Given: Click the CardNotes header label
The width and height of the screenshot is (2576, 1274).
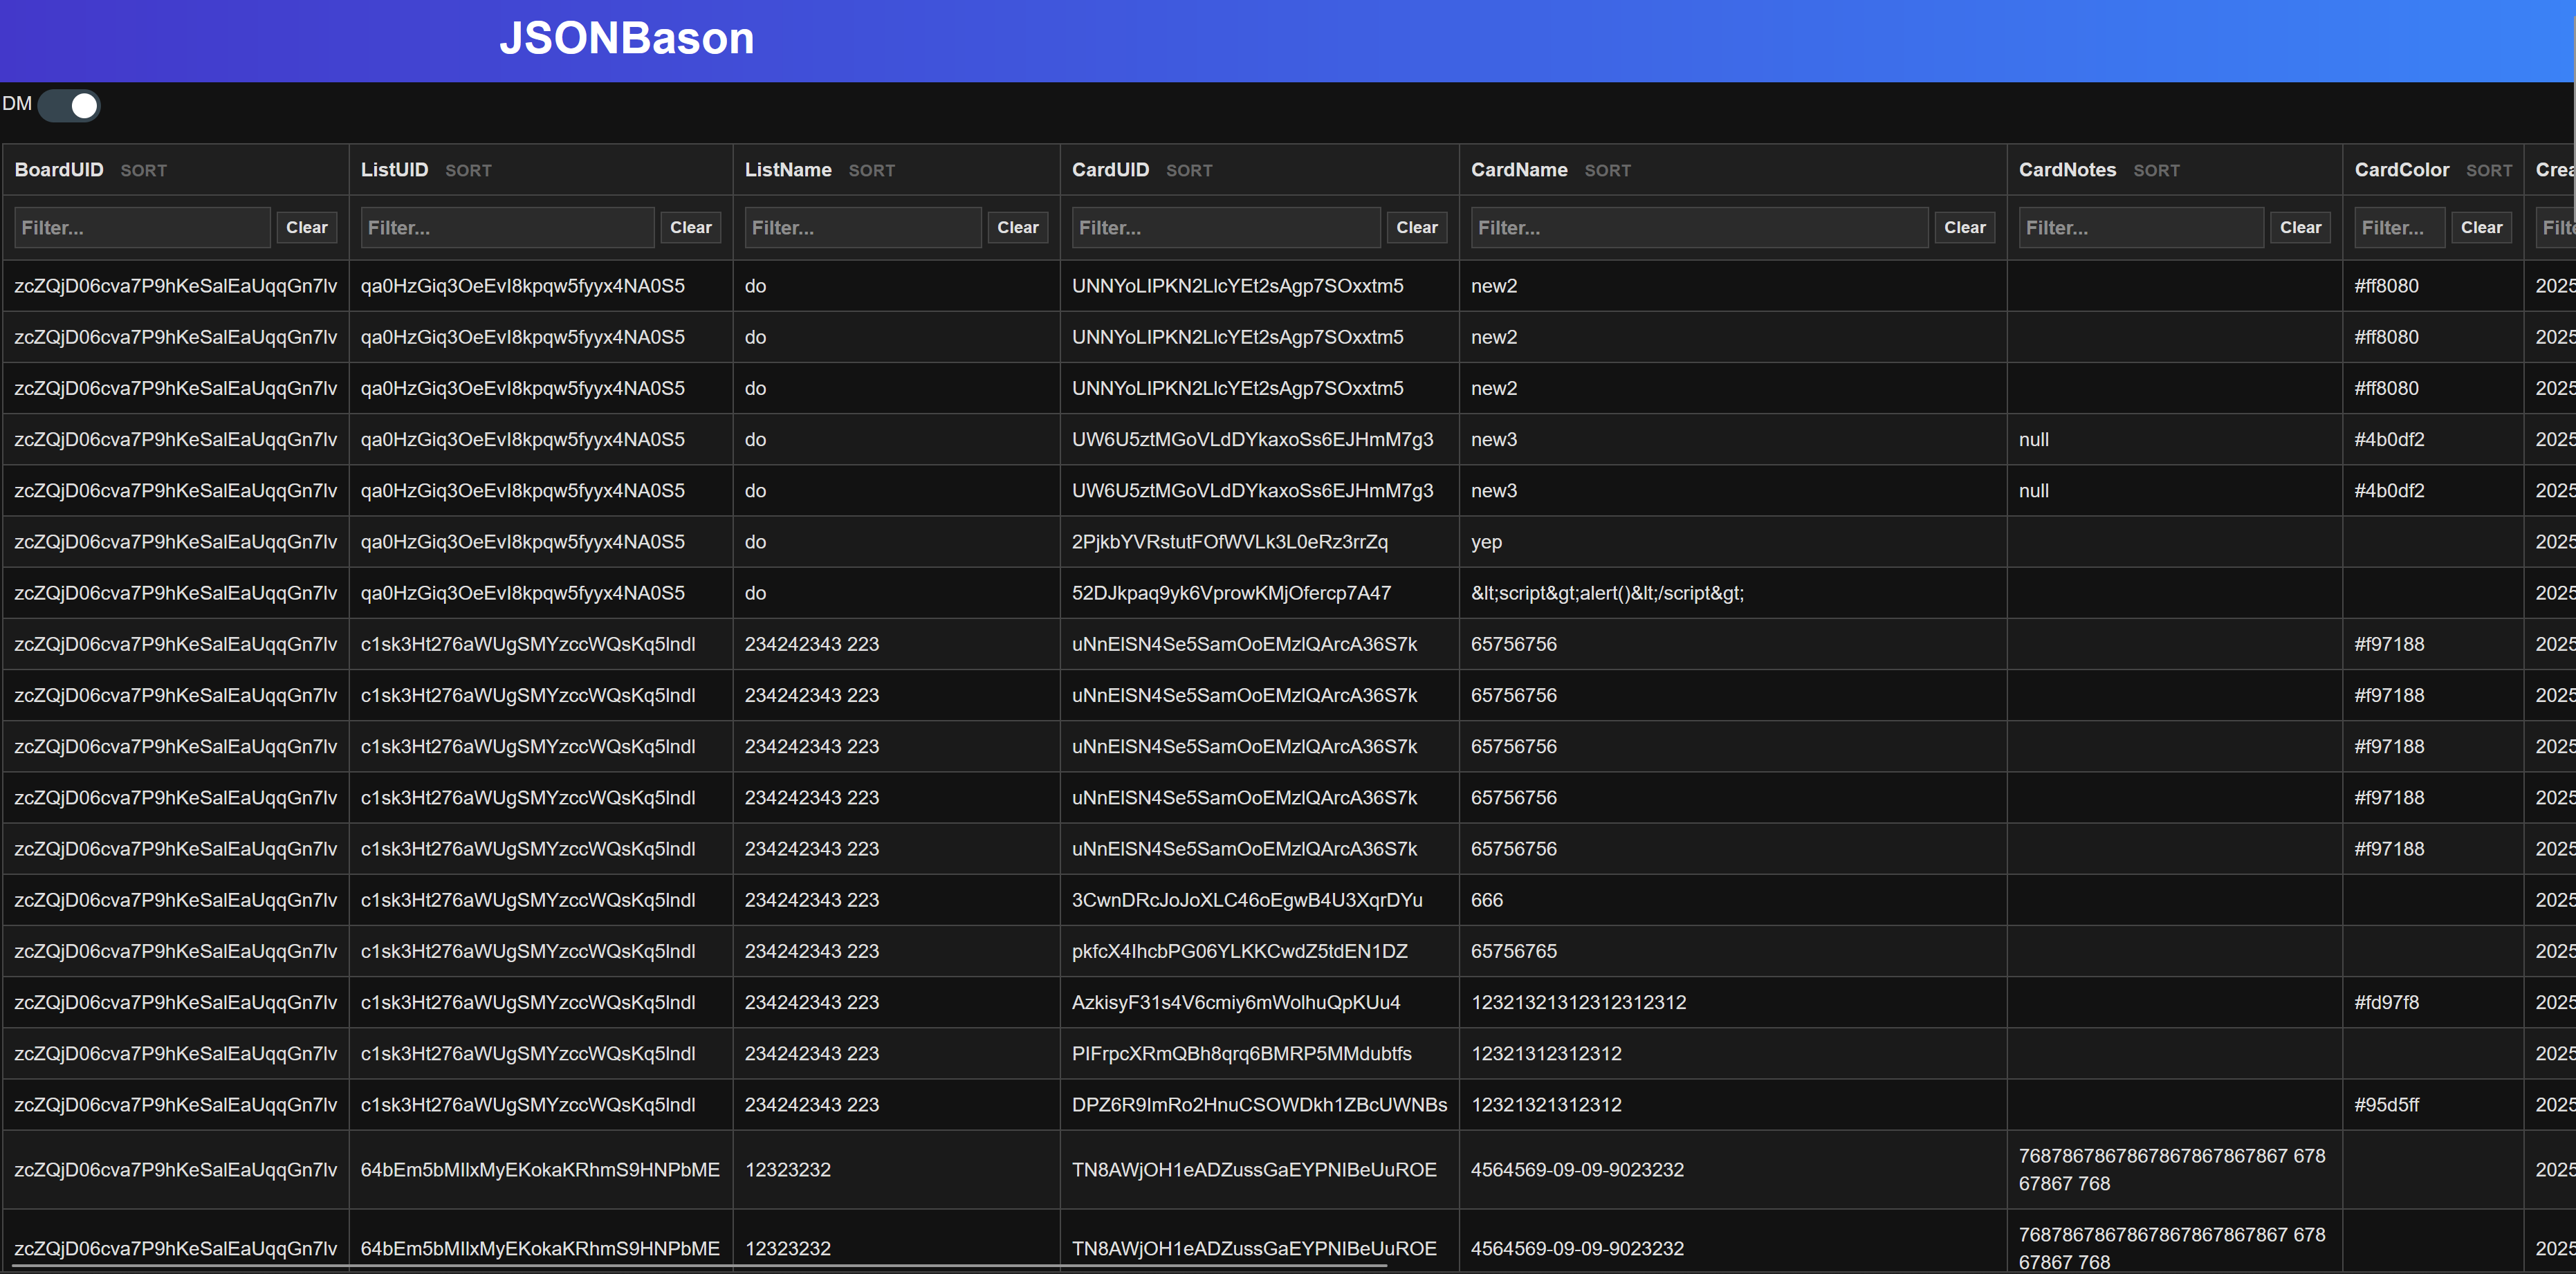Looking at the screenshot, I should (x=2067, y=170).
